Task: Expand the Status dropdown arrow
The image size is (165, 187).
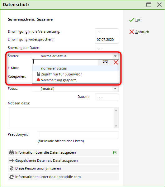Action: tap(115, 56)
